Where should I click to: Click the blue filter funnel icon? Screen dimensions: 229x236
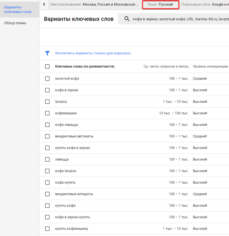[x=47, y=53]
